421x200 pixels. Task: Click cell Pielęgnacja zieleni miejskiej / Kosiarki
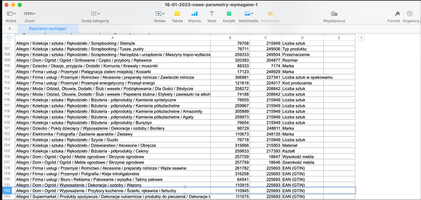coord(113,72)
